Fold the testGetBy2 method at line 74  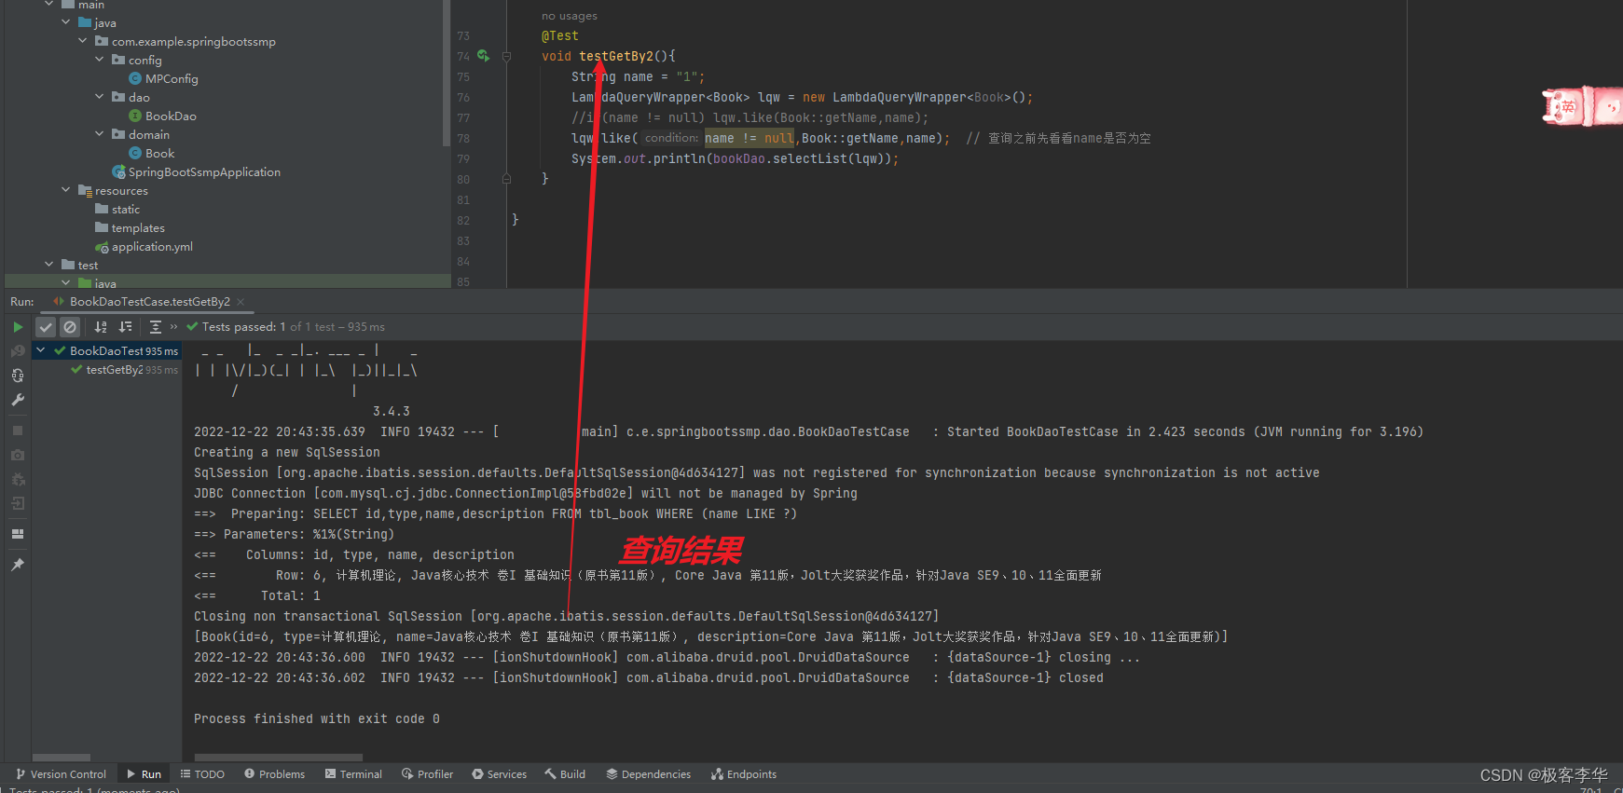(x=506, y=57)
